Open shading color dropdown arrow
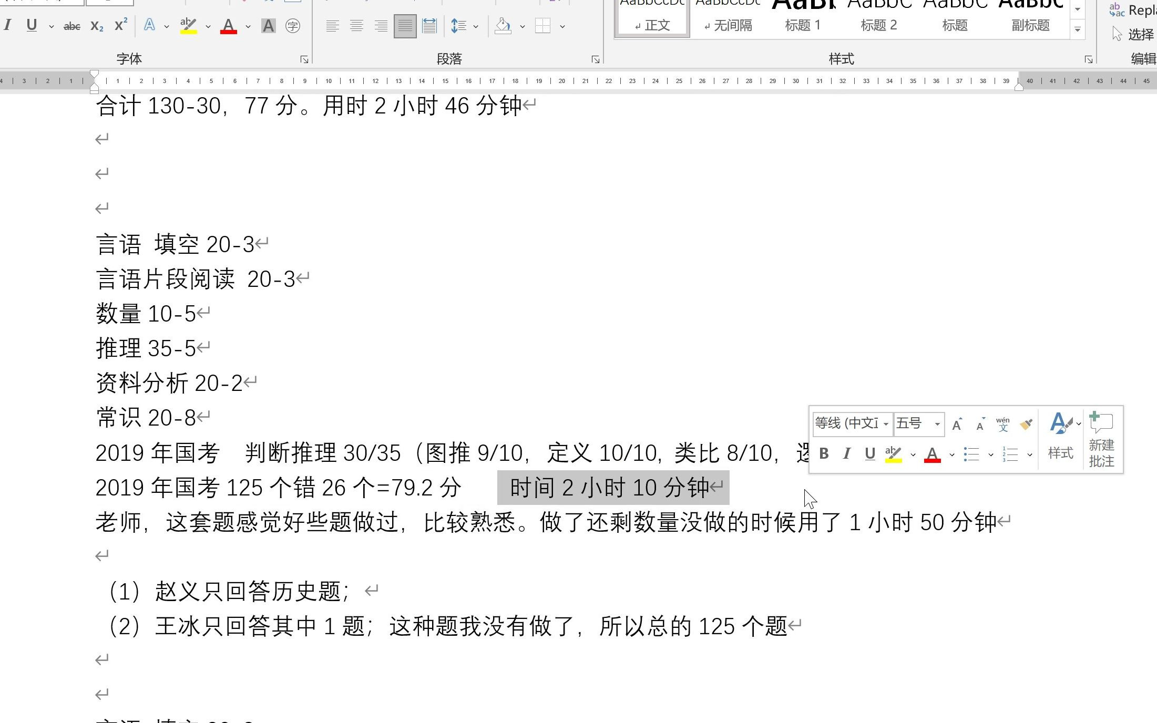1157x723 pixels. pos(522,26)
